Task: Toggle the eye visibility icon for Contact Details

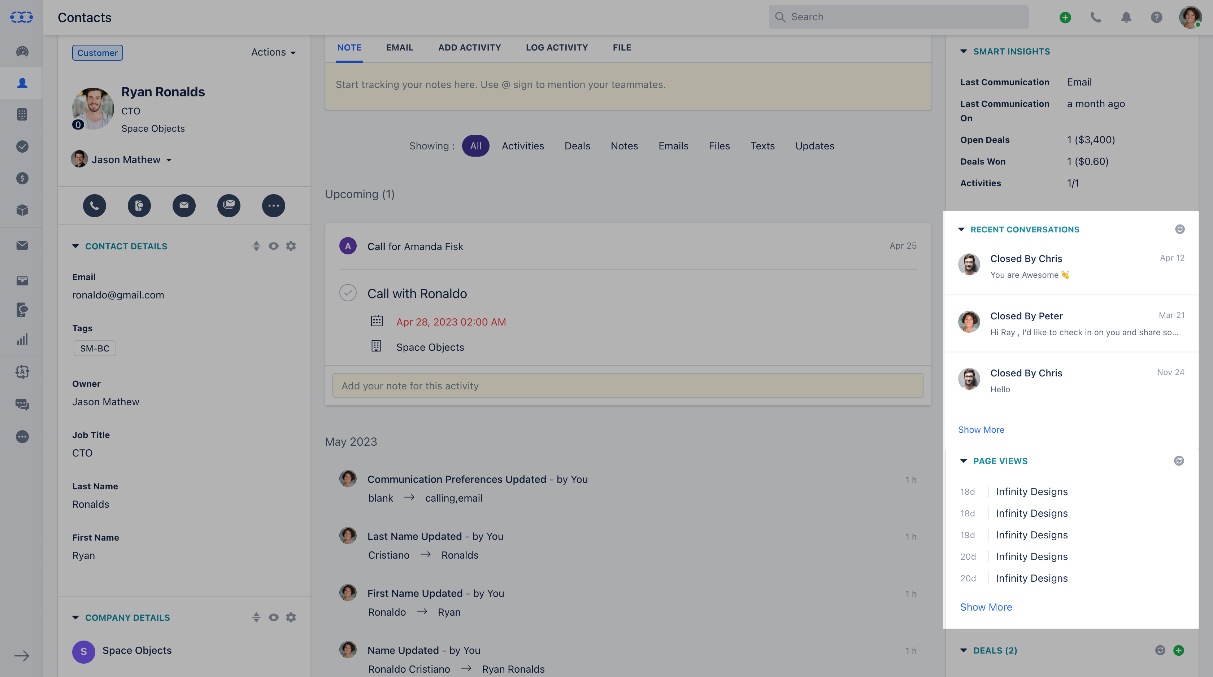Action: tap(274, 246)
